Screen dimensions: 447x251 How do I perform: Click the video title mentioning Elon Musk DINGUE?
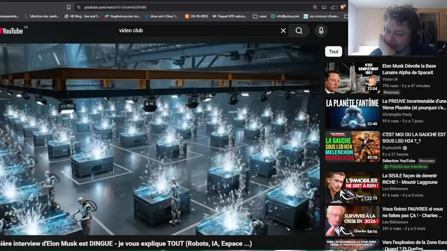(126, 243)
